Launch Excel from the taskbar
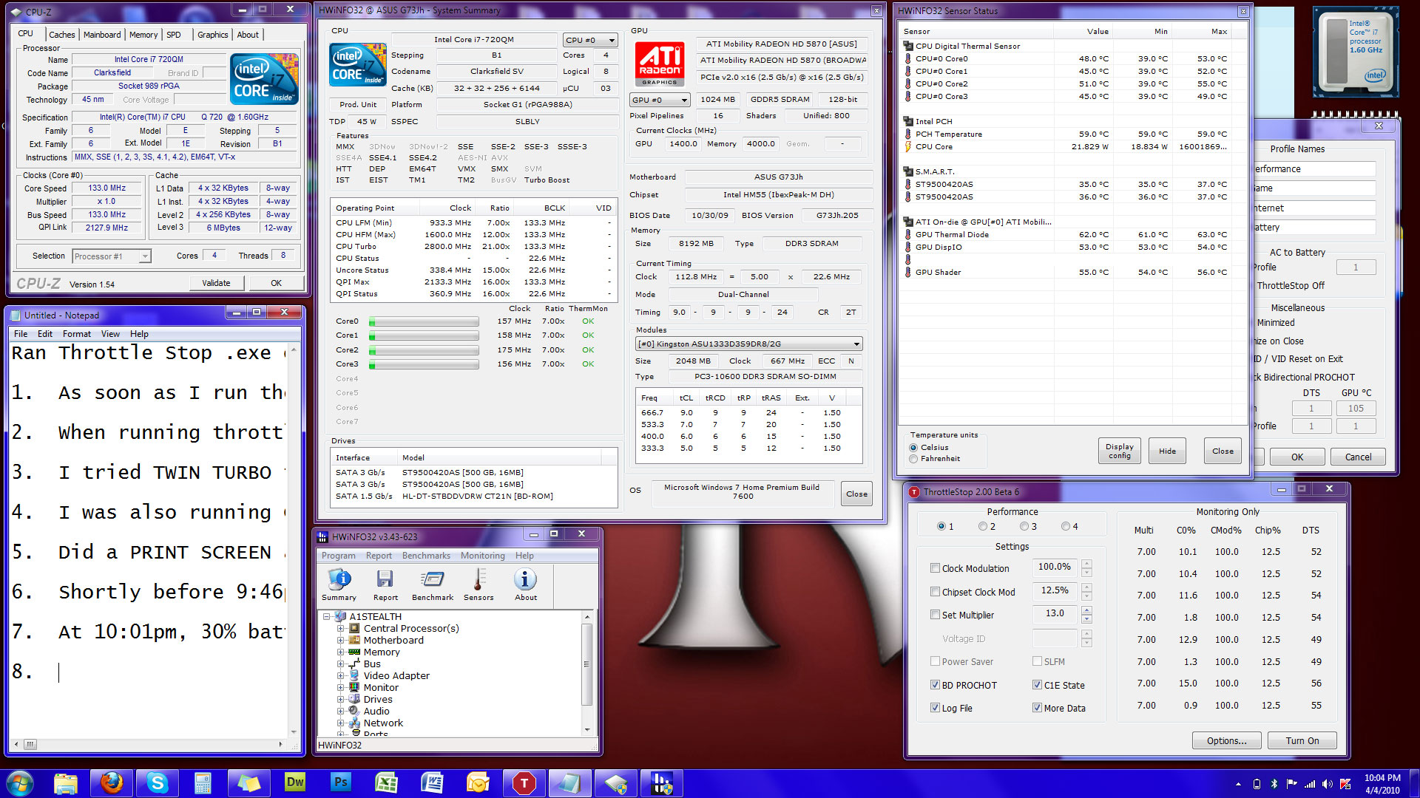The image size is (1420, 798). coord(386,783)
